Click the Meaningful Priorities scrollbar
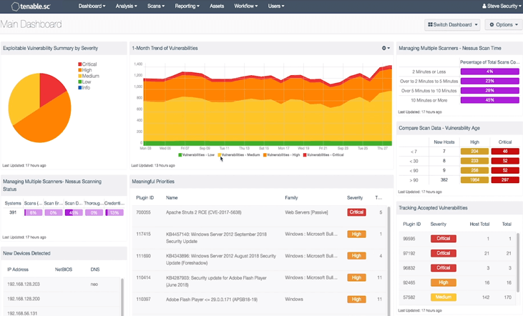 tap(388, 260)
